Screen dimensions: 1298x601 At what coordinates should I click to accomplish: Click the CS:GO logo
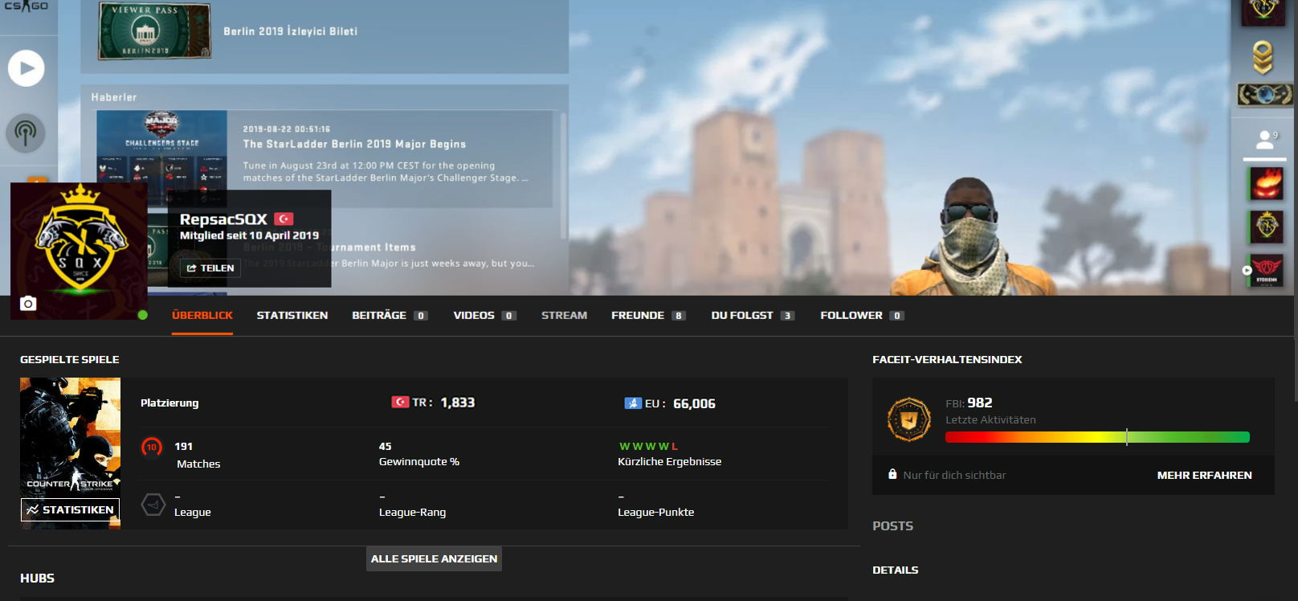(27, 6)
